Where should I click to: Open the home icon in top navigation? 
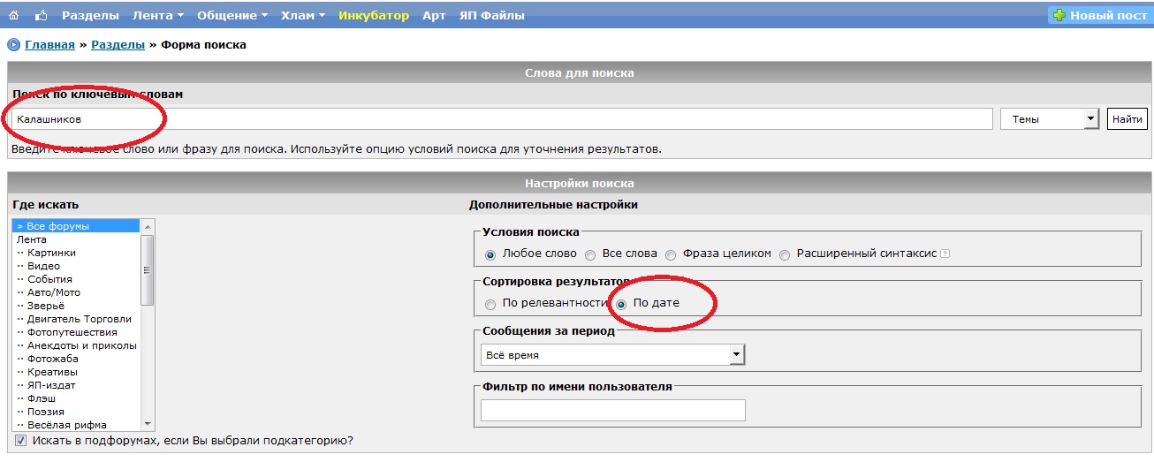click(14, 15)
